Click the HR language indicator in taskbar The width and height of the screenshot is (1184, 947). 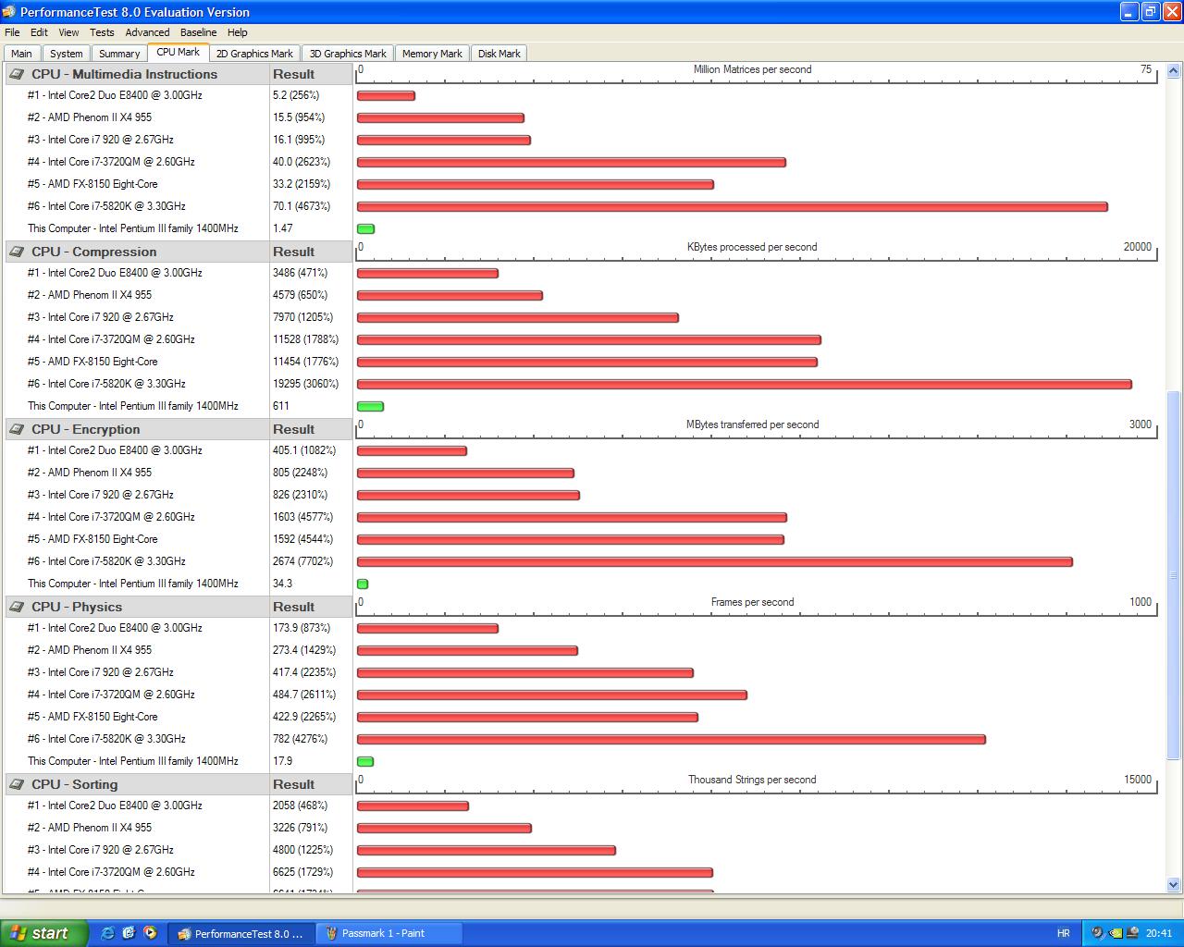pos(1064,933)
